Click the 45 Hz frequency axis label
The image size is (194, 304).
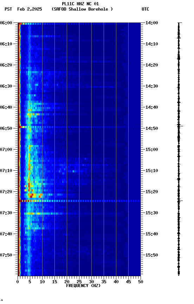click(x=128, y=282)
